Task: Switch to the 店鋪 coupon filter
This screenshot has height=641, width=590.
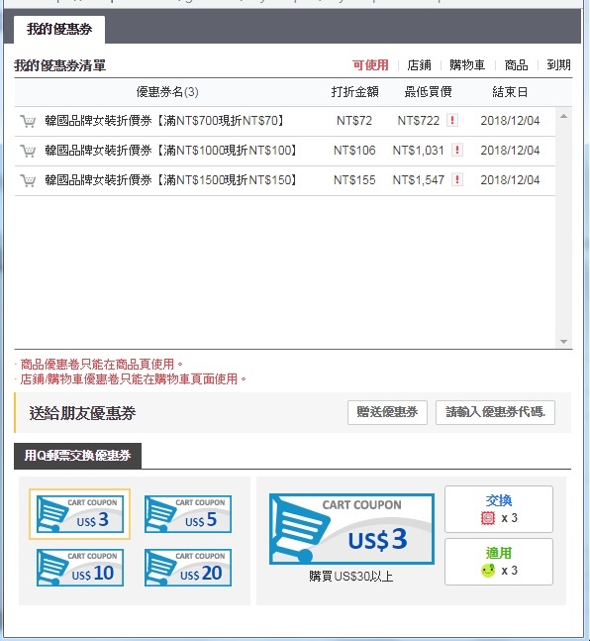Action: tap(419, 65)
